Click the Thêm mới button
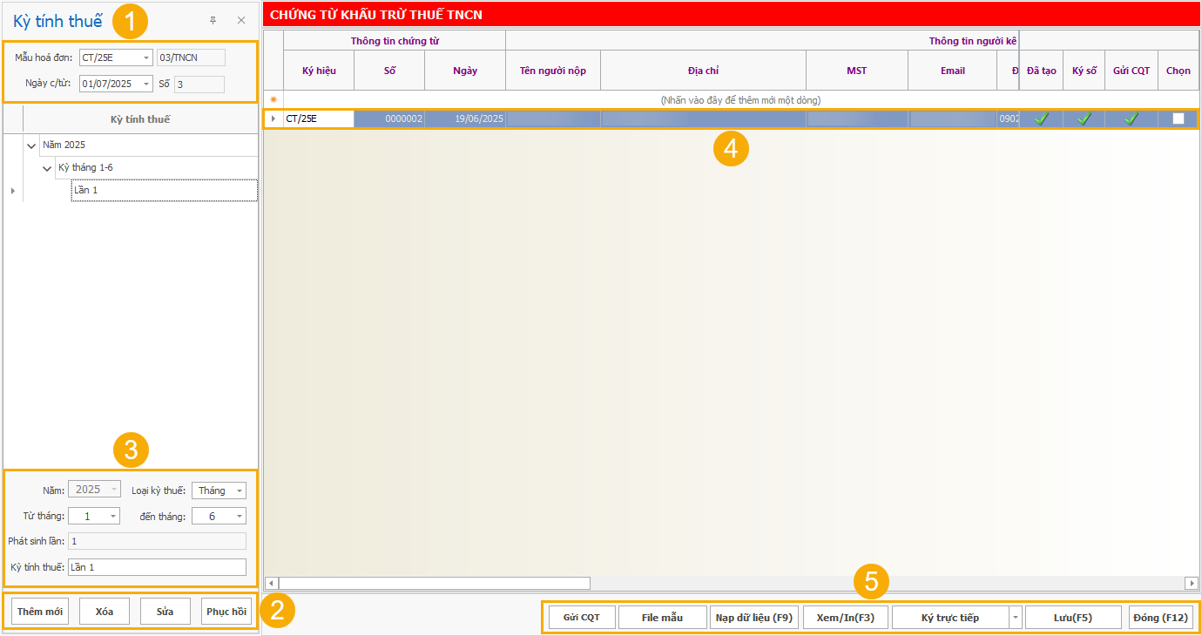This screenshot has height=636, width=1202. click(x=40, y=612)
